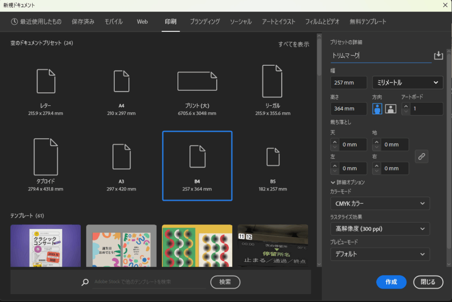
Task: Click the 幅 width input field
Action: [348, 82]
